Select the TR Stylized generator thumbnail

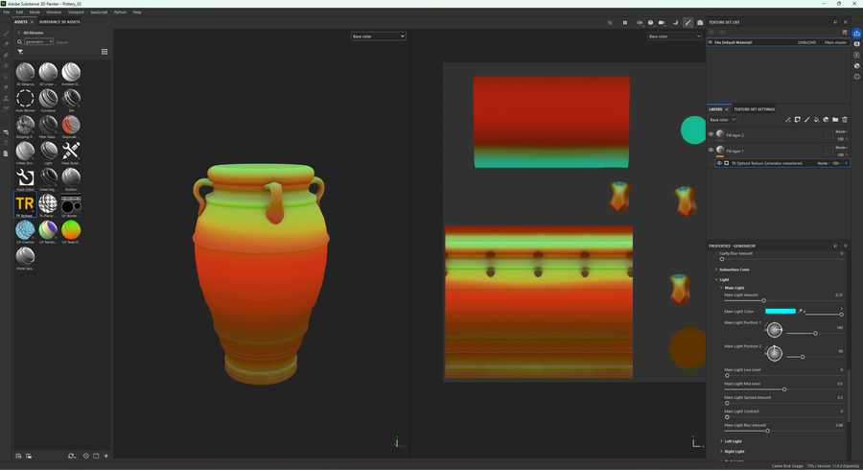tap(25, 203)
